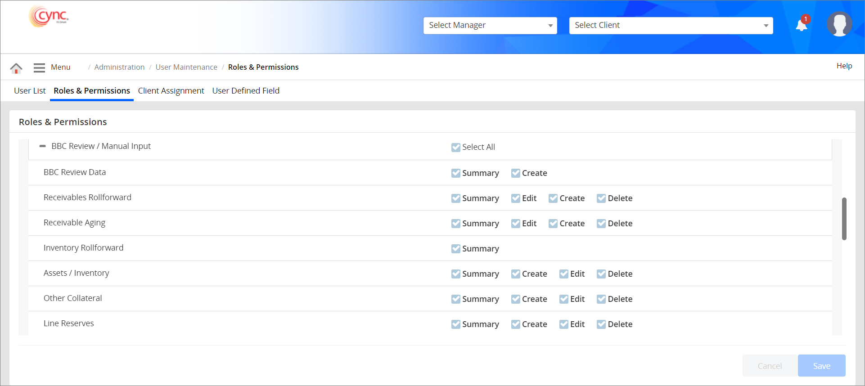This screenshot has height=386, width=865.
Task: Toggle Edit for Other Collateral
Action: pyautogui.click(x=563, y=299)
